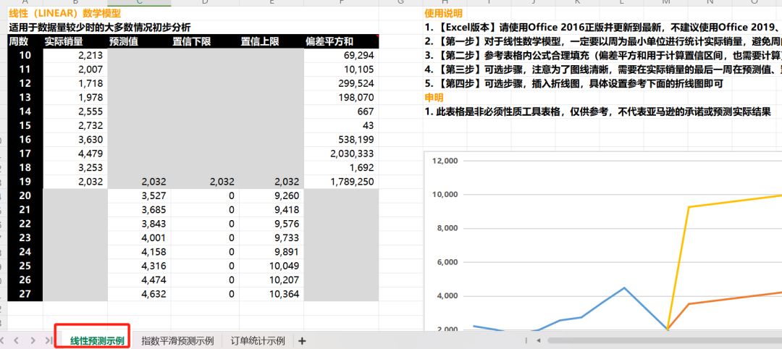The image size is (782, 349).
Task: Select week 18 sales cell 3,253
Action: pyautogui.click(x=75, y=167)
